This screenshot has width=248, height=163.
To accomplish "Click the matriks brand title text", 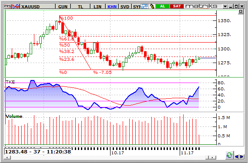I will 201,7.
